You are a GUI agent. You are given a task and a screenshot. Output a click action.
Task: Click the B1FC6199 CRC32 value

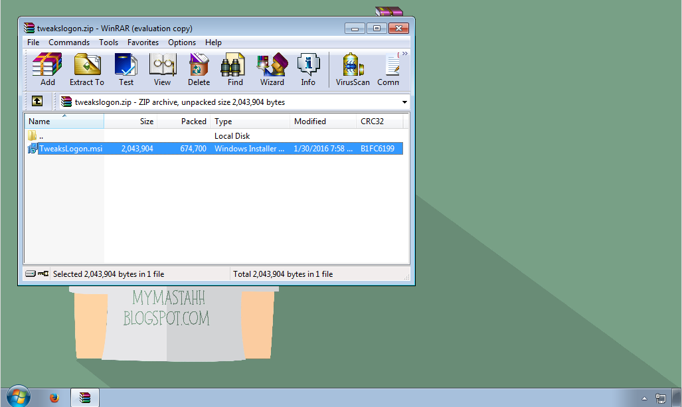[x=377, y=149]
